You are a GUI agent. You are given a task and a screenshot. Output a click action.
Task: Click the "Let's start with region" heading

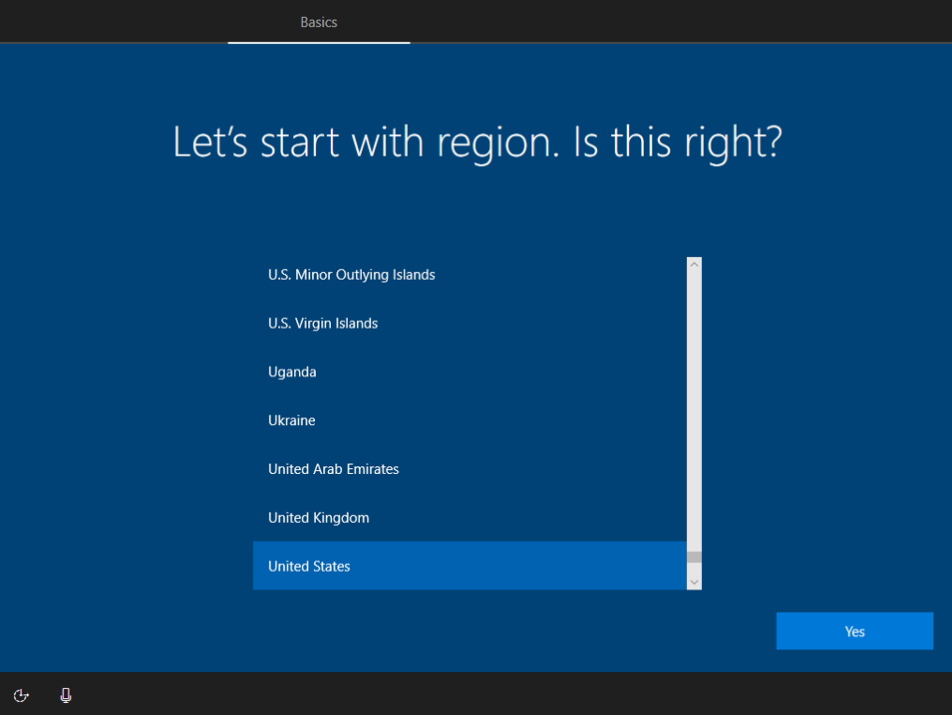476,142
